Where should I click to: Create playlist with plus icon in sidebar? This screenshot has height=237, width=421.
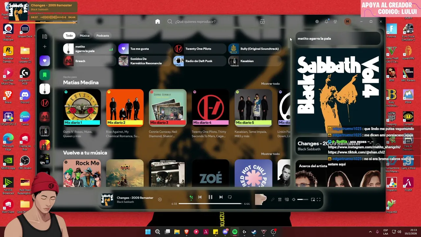[45, 47]
